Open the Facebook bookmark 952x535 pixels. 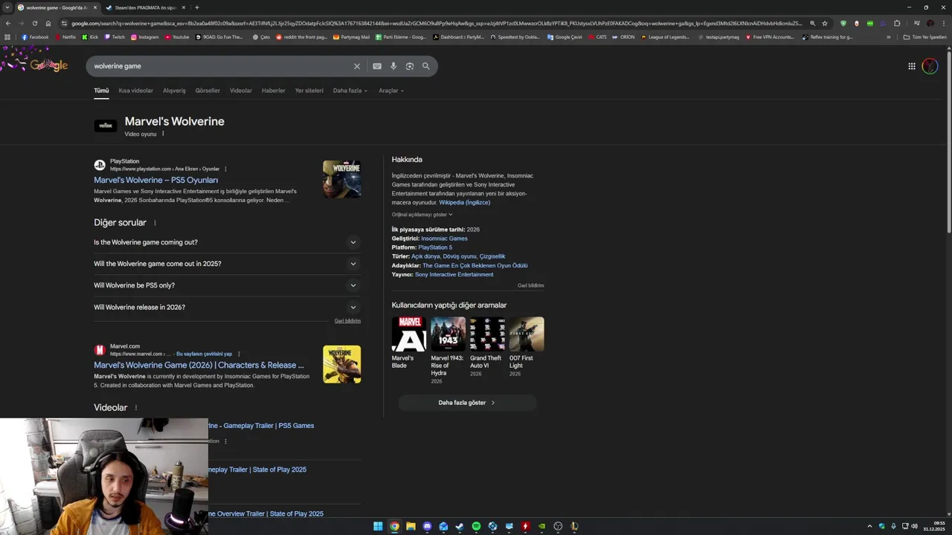35,36
